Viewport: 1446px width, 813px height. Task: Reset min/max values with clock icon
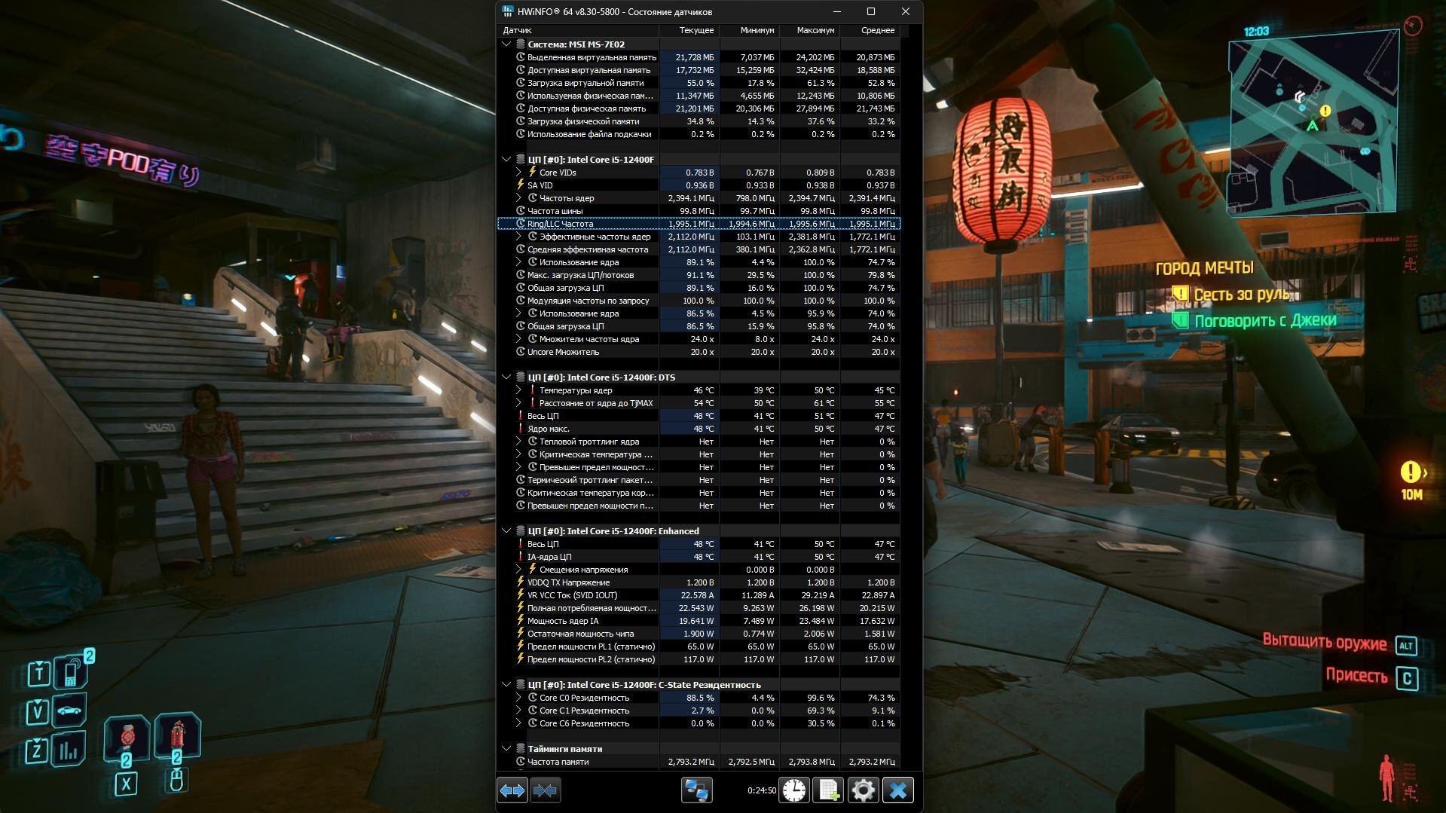coord(793,790)
